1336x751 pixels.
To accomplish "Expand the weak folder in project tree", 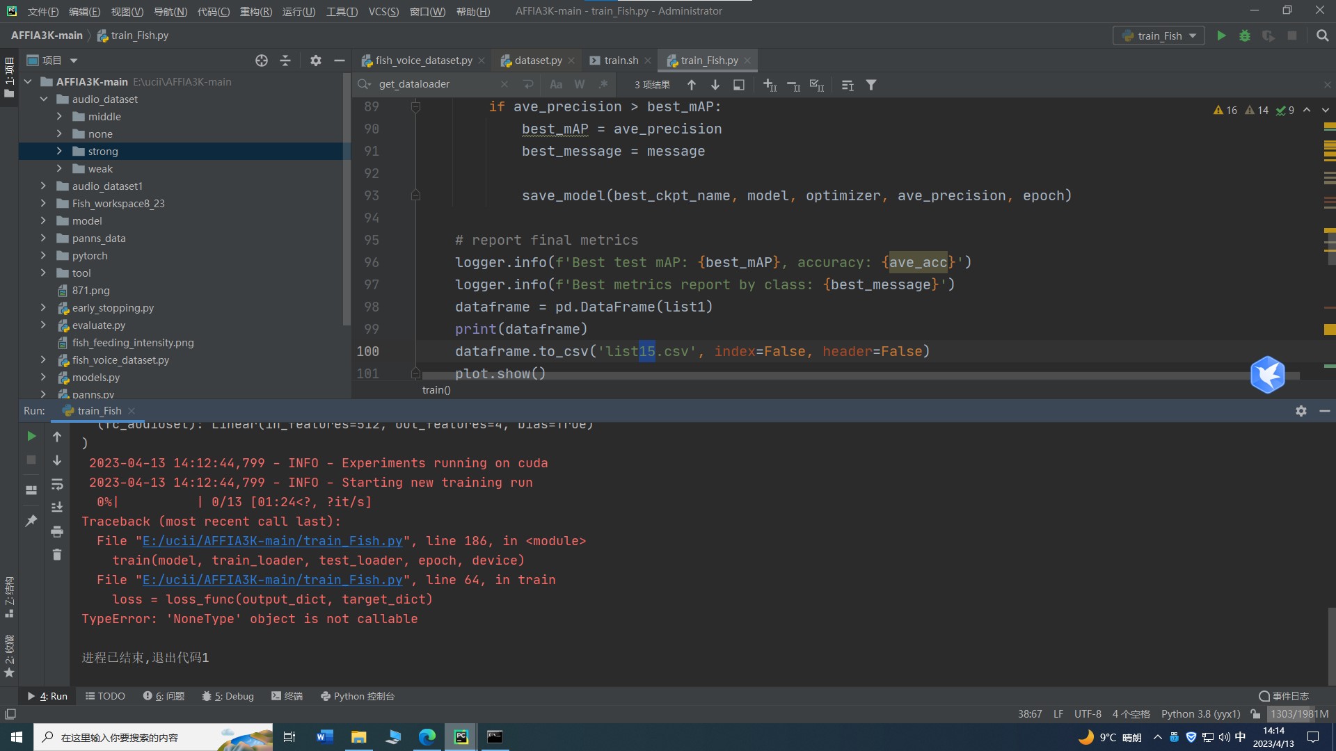I will [x=59, y=168].
